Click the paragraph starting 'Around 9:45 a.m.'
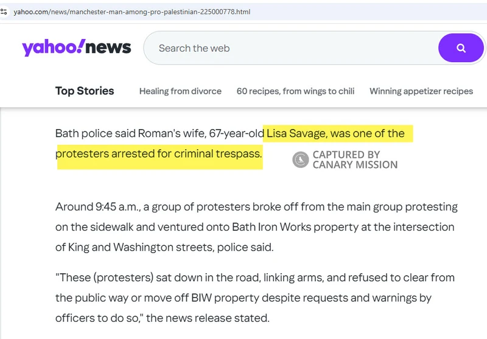The width and height of the screenshot is (487, 339). click(x=256, y=227)
